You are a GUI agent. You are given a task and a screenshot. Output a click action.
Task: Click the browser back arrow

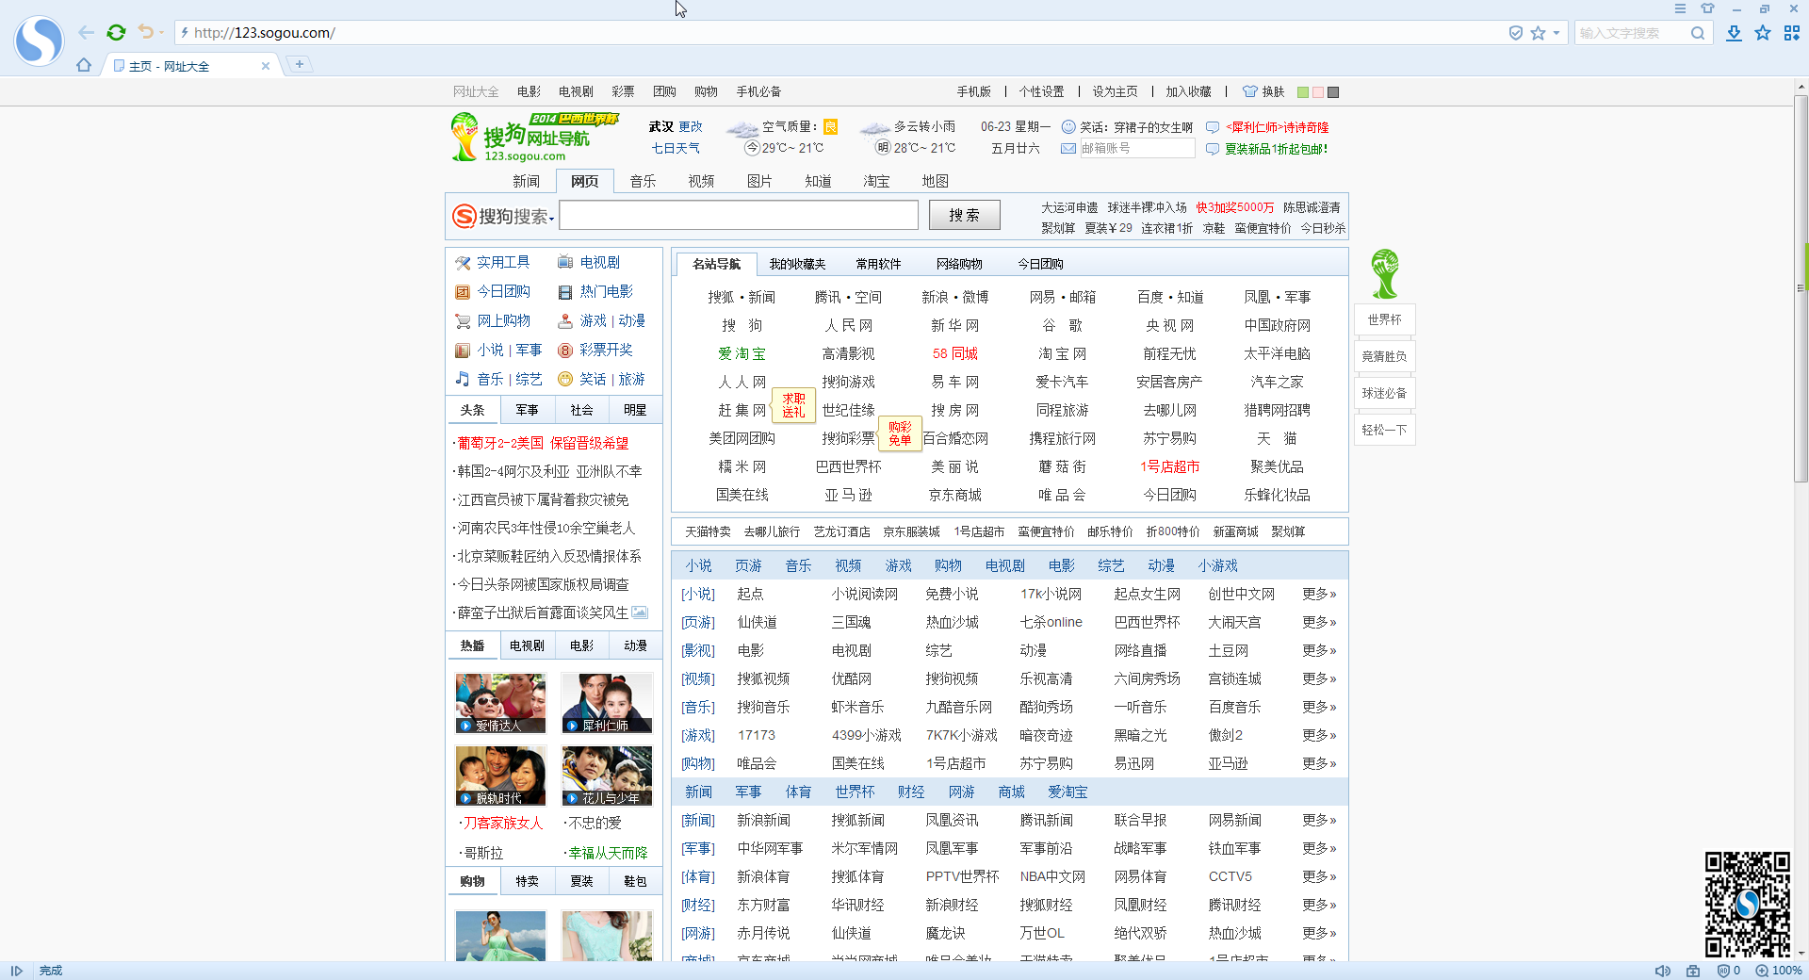[x=87, y=33]
